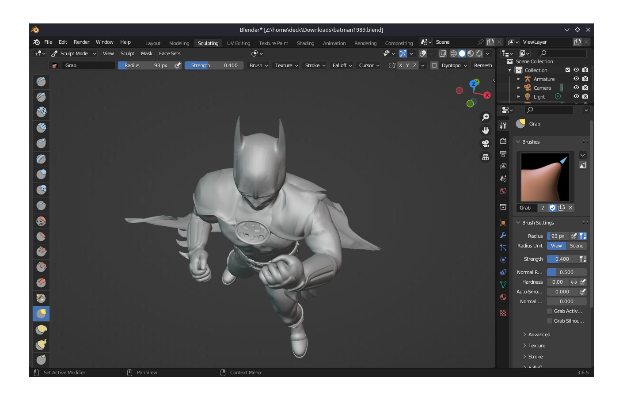
Task: Select the Snake Hook brush tool
Action: [x=41, y=345]
